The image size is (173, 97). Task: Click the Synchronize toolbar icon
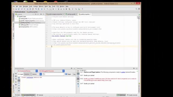tap(19, 9)
